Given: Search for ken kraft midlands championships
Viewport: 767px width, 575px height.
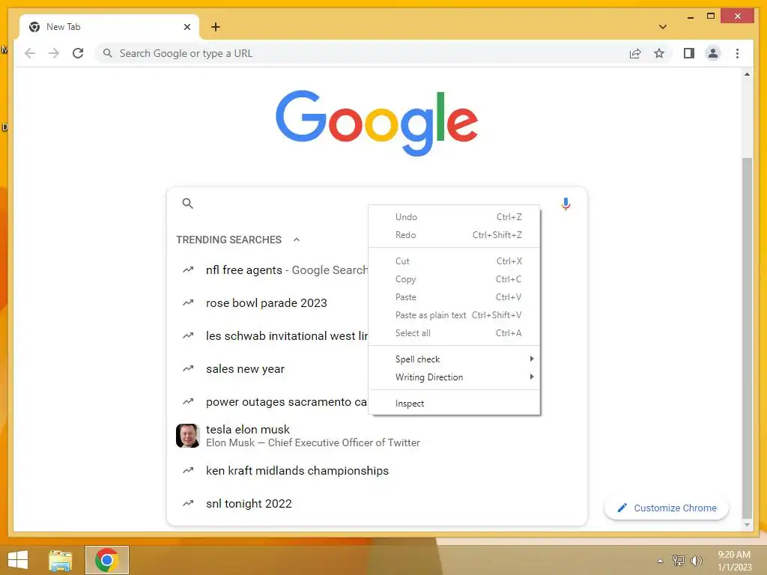Looking at the screenshot, I should (x=297, y=471).
